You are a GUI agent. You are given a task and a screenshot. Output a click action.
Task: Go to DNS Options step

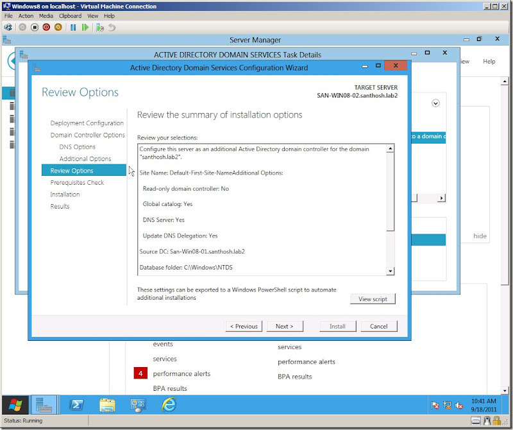point(77,147)
